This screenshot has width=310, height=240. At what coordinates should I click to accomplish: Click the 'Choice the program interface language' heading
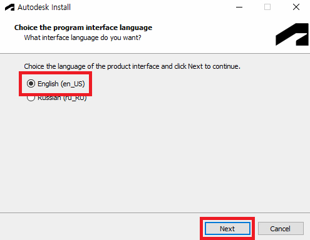(83, 27)
